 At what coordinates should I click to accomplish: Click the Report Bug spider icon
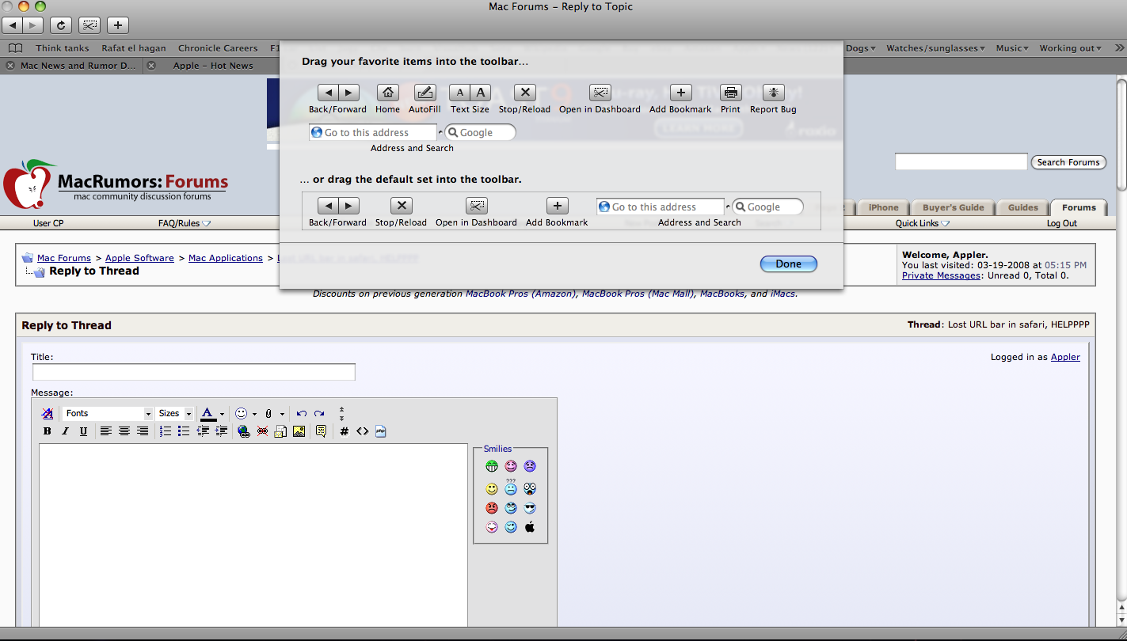(x=773, y=93)
